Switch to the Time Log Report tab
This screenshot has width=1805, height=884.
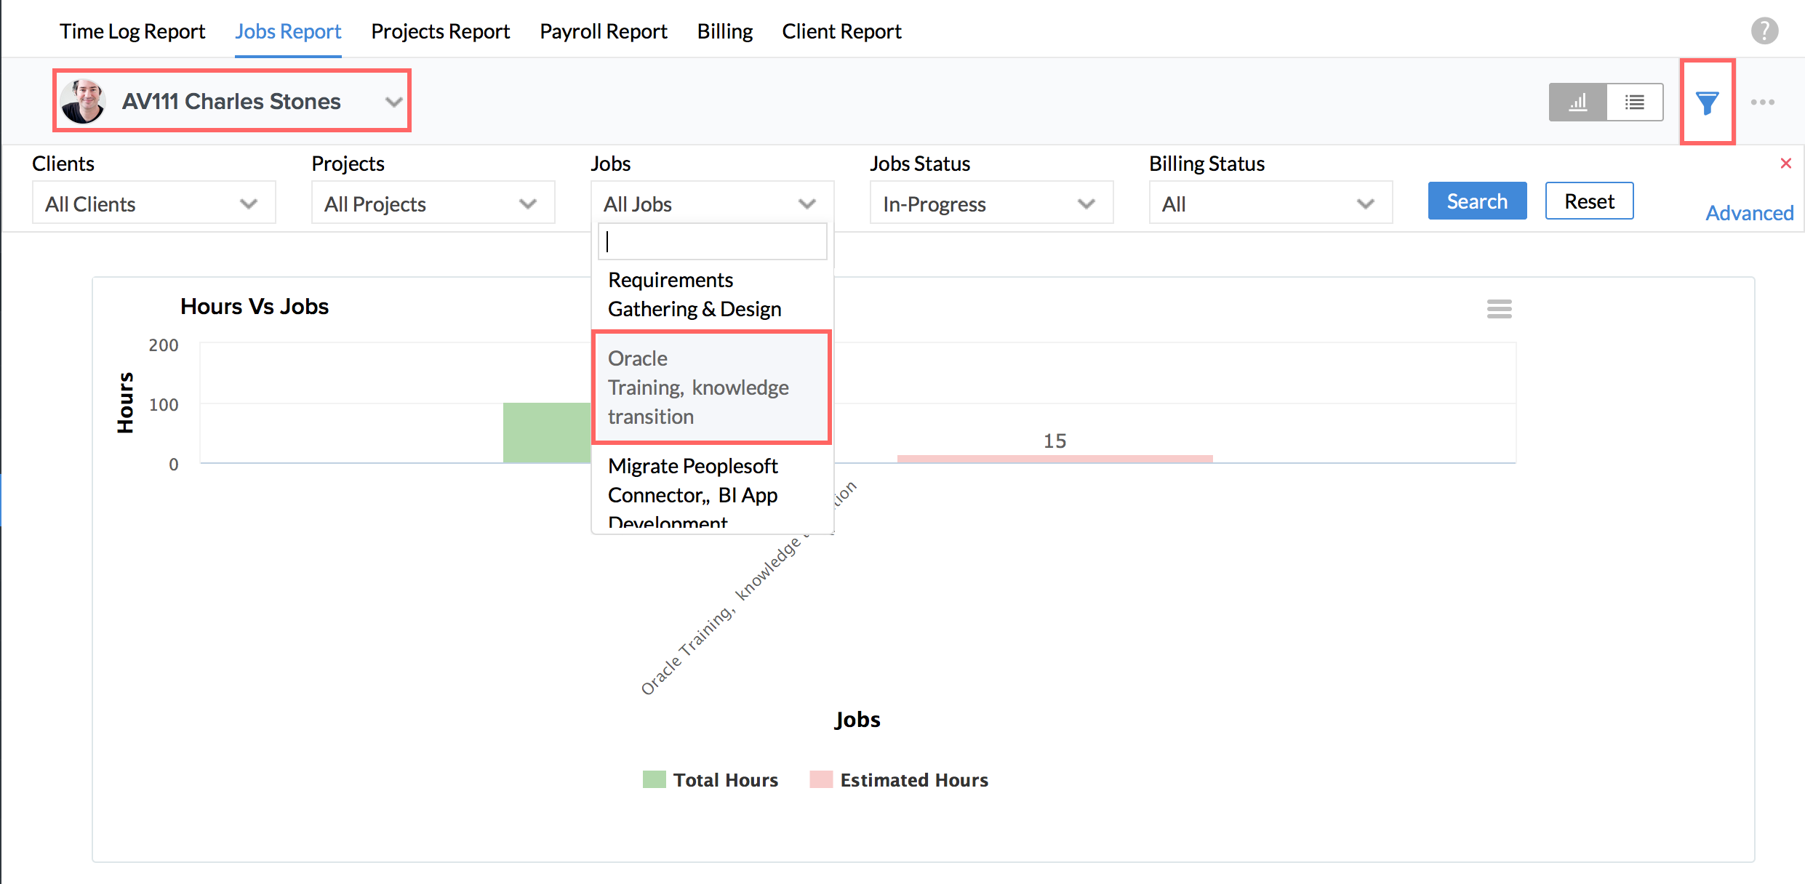click(x=132, y=31)
